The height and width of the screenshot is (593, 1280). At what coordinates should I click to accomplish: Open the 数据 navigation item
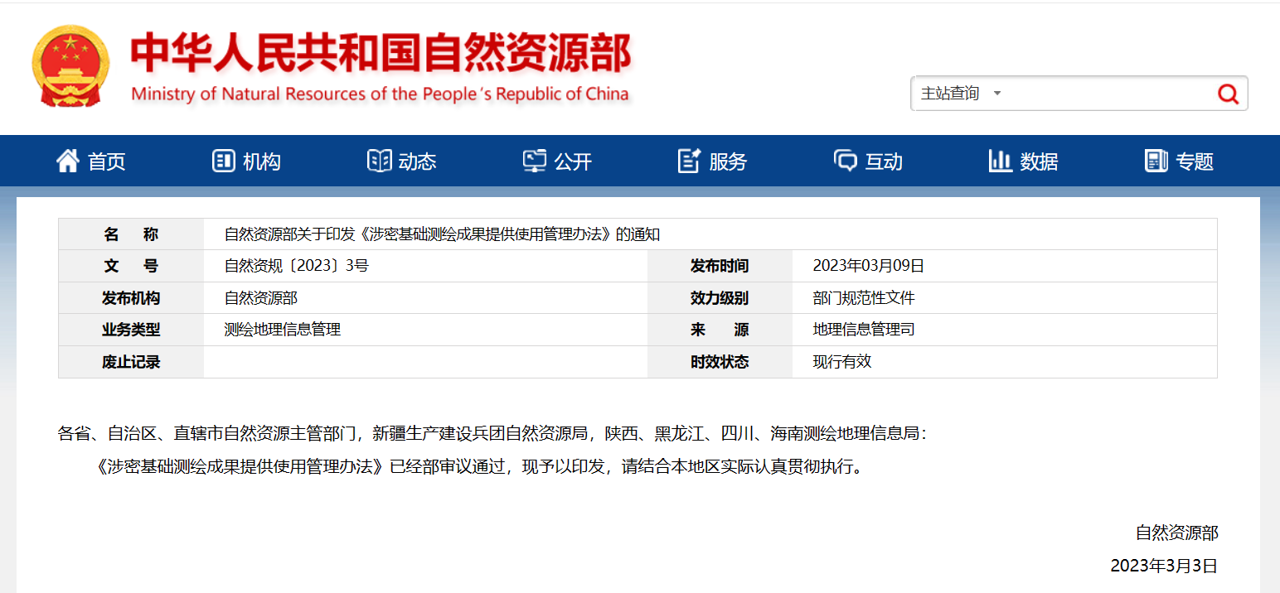1024,162
